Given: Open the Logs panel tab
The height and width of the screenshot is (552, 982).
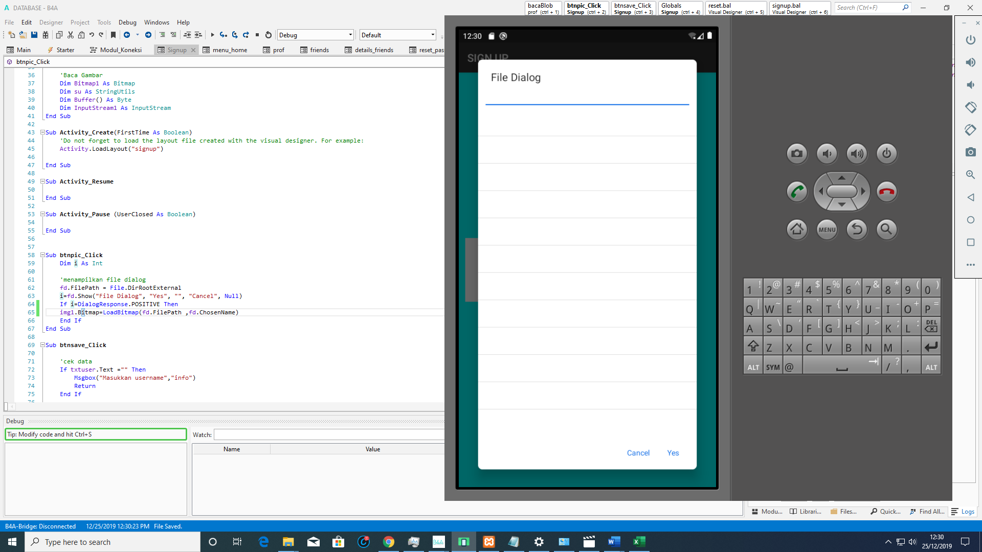Looking at the screenshot, I should point(963,512).
